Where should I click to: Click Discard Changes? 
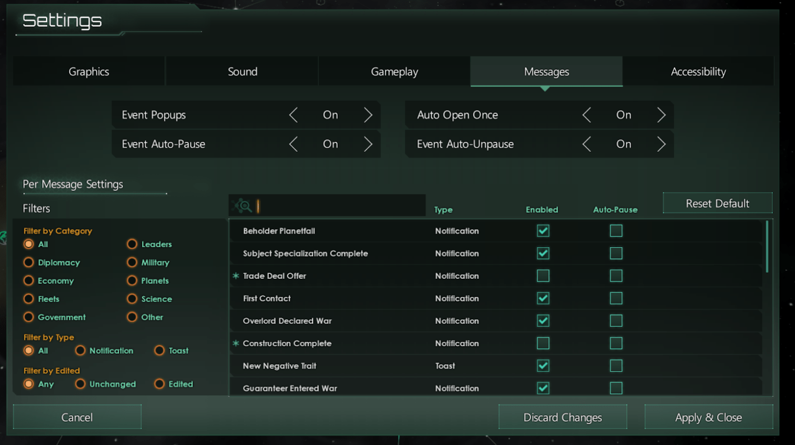click(562, 417)
